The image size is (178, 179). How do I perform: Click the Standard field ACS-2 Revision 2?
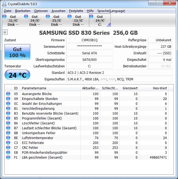pyautogui.click(x=119, y=73)
